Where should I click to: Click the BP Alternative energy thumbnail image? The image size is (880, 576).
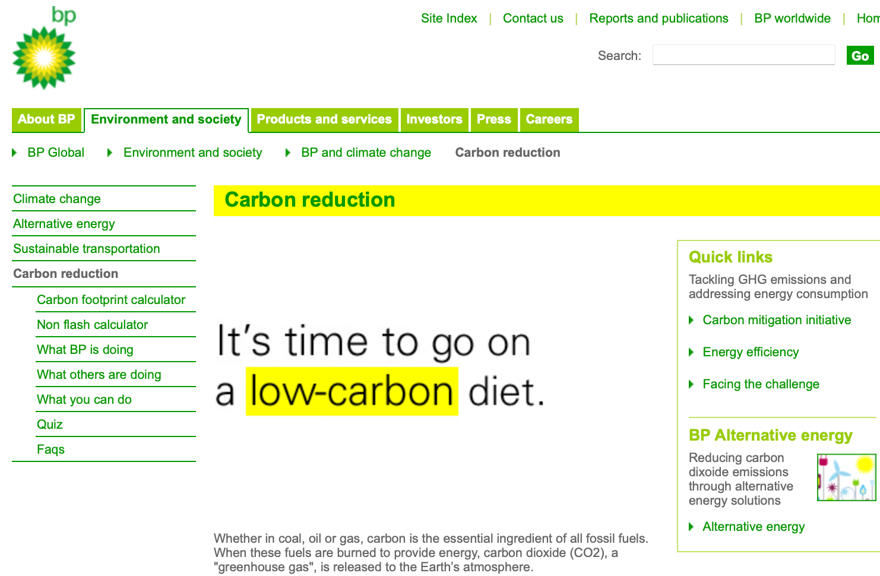(847, 477)
